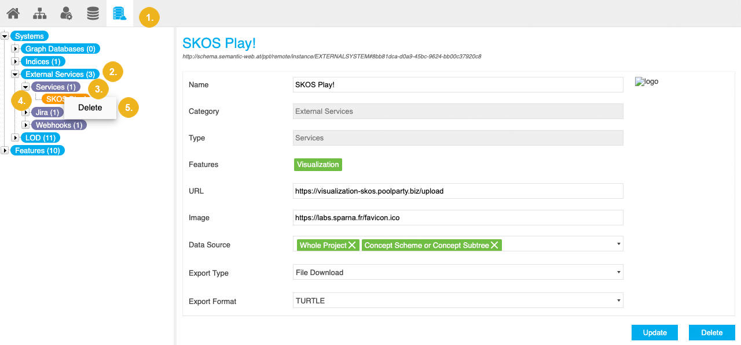The width and height of the screenshot is (741, 345).
Task: Click the Export Type label
Action: coord(208,273)
